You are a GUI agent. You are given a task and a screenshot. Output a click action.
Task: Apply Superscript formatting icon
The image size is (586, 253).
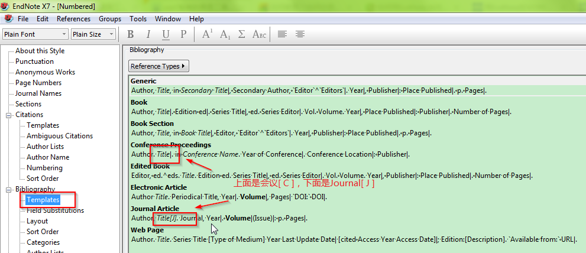tap(208, 34)
